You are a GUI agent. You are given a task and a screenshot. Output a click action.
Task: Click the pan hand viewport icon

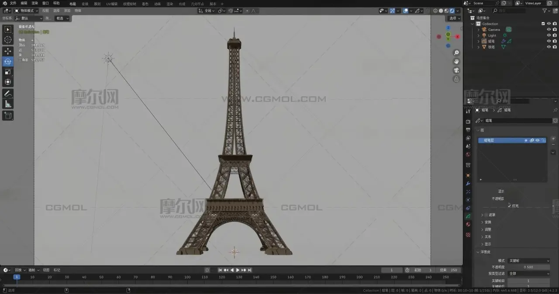point(456,61)
